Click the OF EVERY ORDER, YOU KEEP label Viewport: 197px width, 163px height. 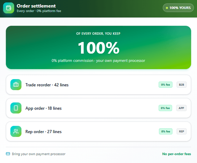[98, 34]
